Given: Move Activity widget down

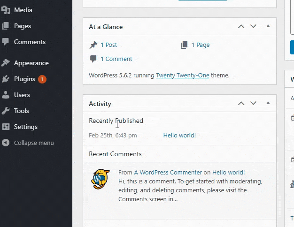Looking at the screenshot, I should (253, 103).
